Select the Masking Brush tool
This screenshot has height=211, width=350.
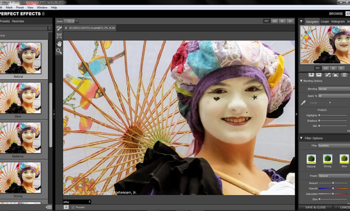59,28
